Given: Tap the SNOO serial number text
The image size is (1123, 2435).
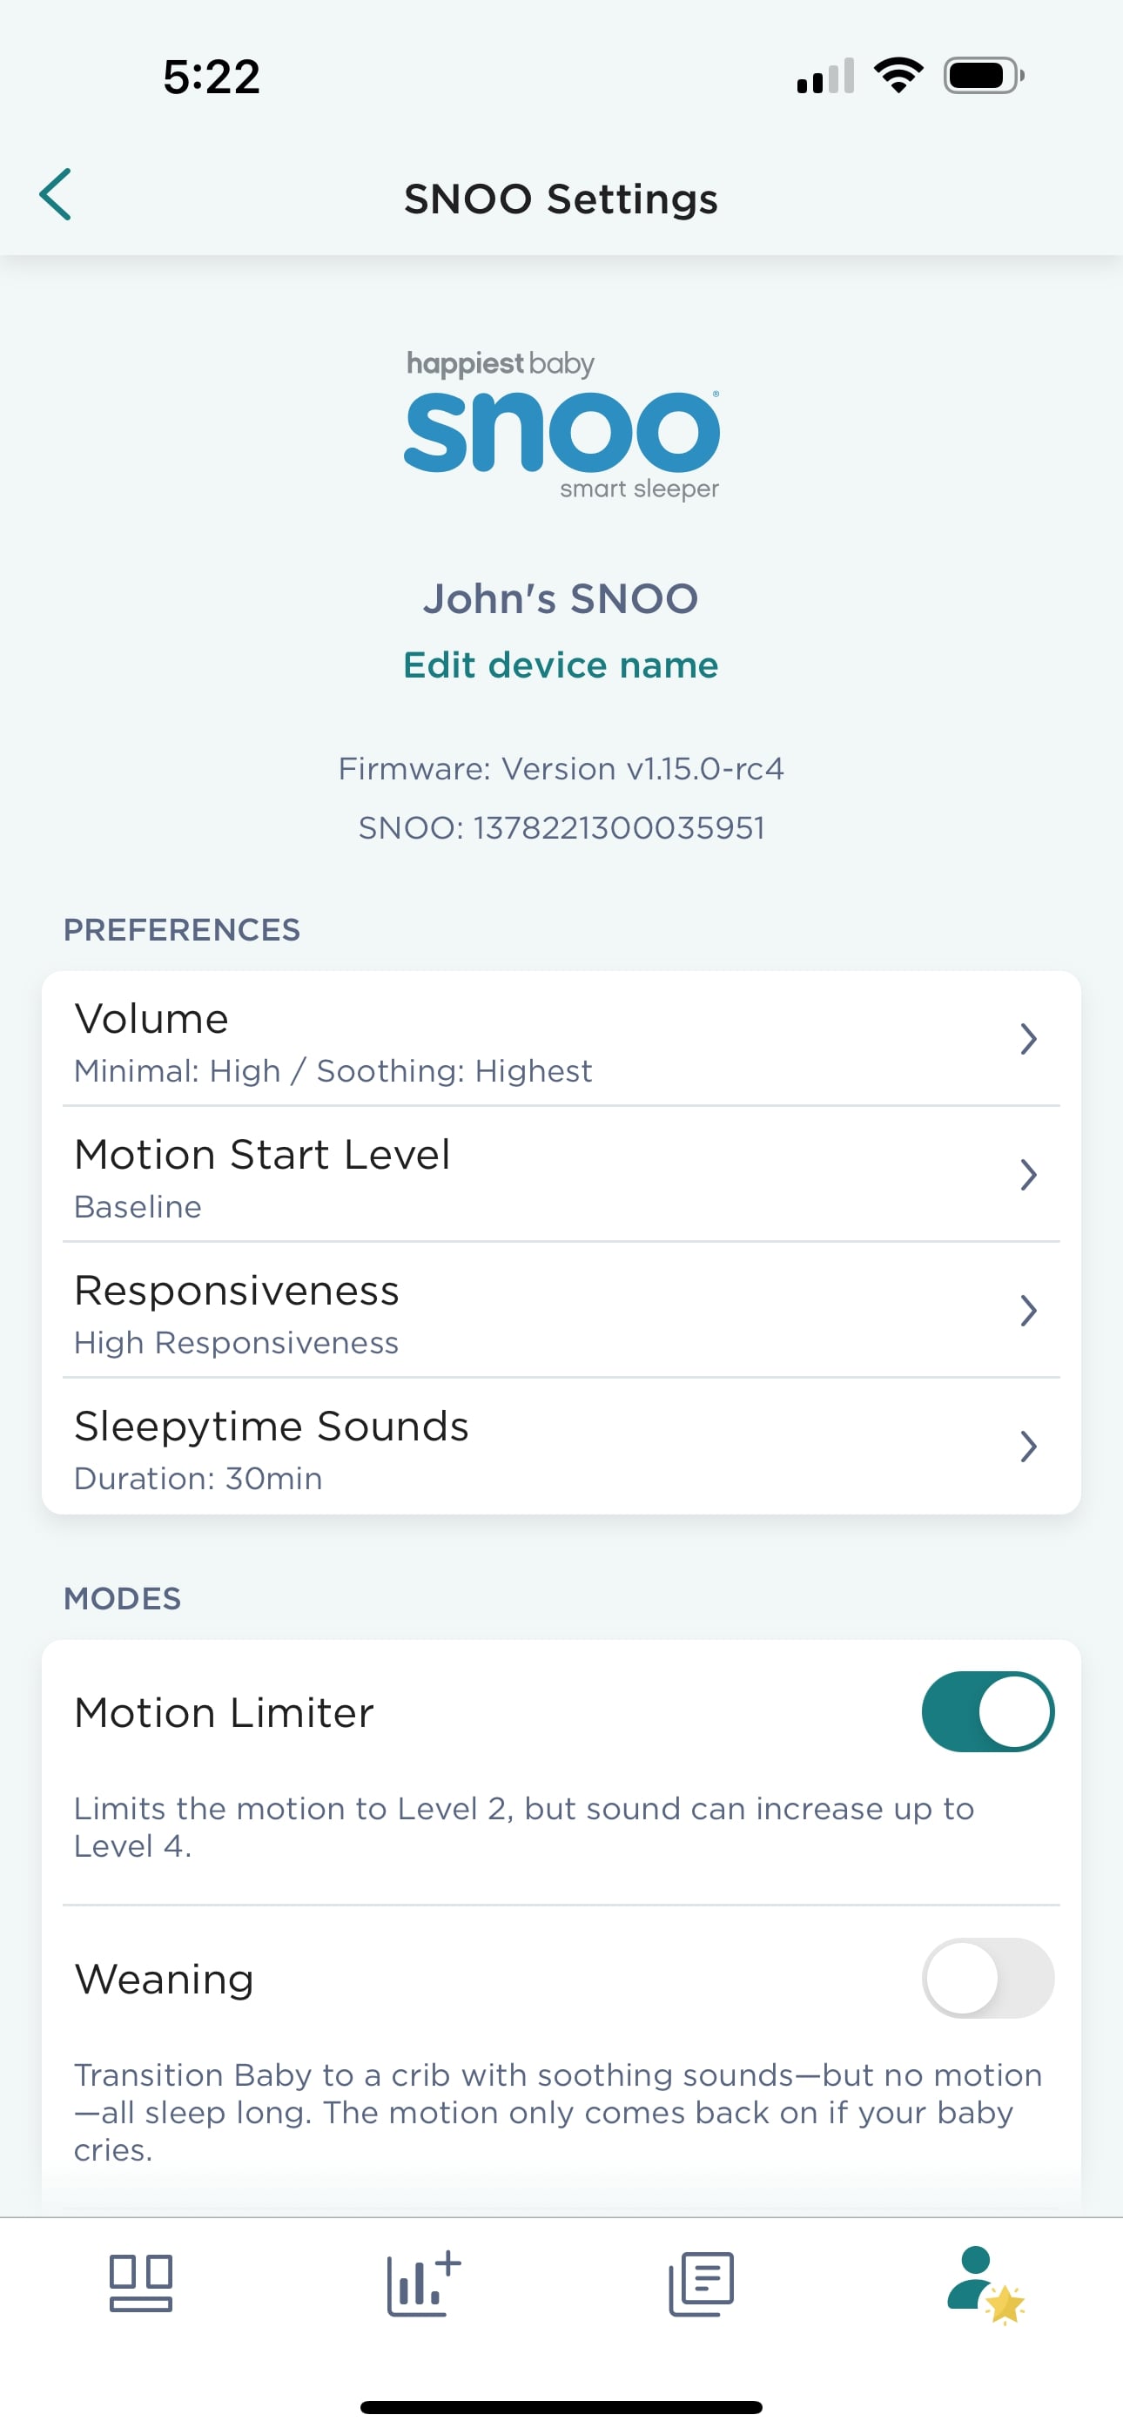Looking at the screenshot, I should coord(561,828).
